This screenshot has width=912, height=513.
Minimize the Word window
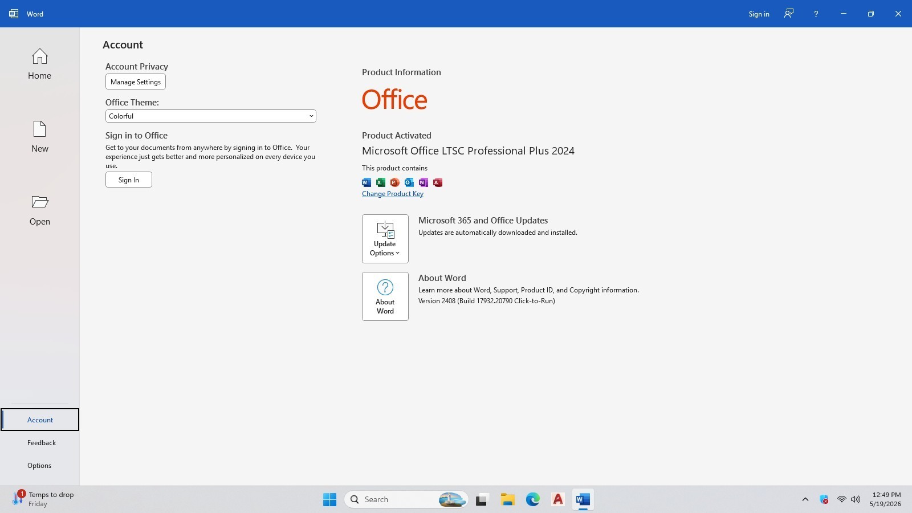[x=844, y=14]
